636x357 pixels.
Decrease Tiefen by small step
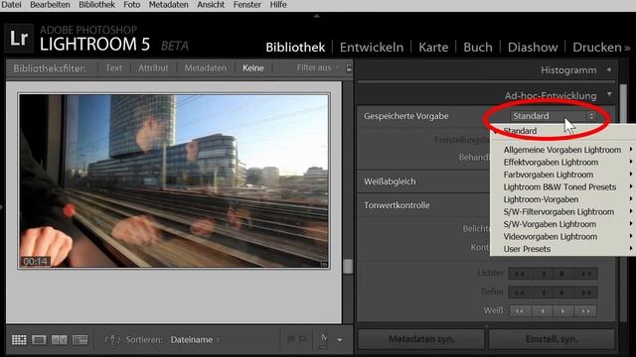(x=544, y=293)
